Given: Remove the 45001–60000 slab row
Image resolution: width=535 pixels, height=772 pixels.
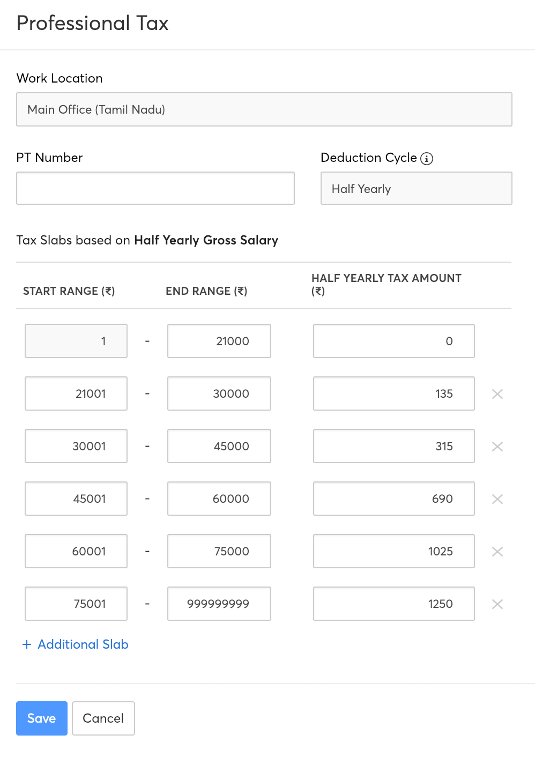Looking at the screenshot, I should (x=497, y=499).
